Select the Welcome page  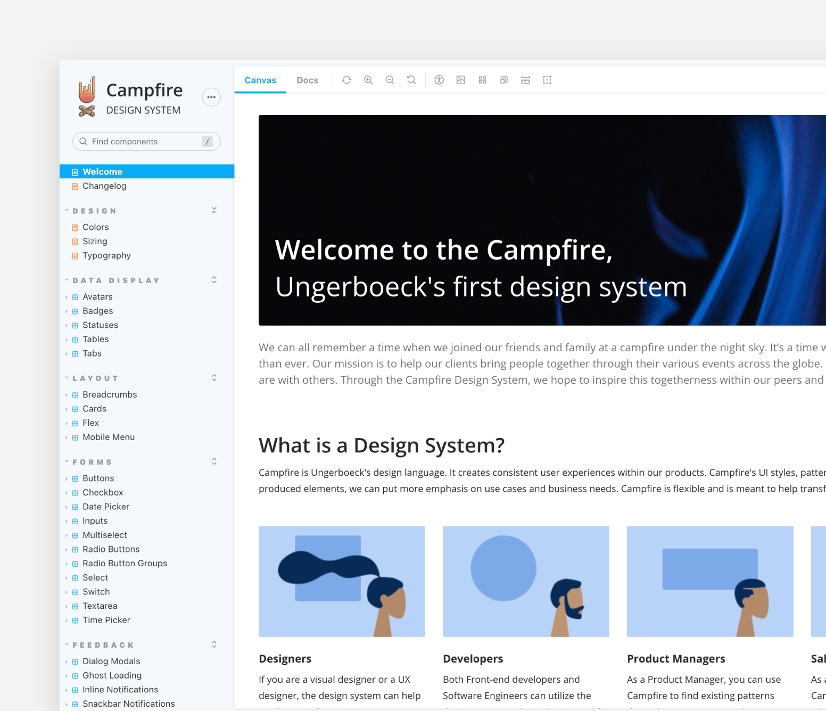coord(147,171)
